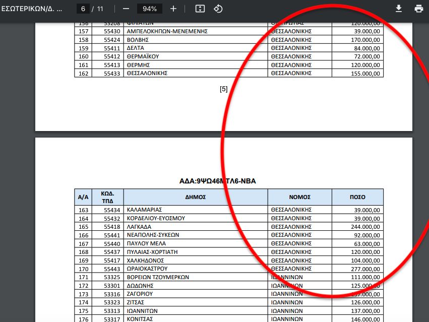The image size is (429, 322).
Task: Click the 94% zoom level box
Action: tap(150, 9)
